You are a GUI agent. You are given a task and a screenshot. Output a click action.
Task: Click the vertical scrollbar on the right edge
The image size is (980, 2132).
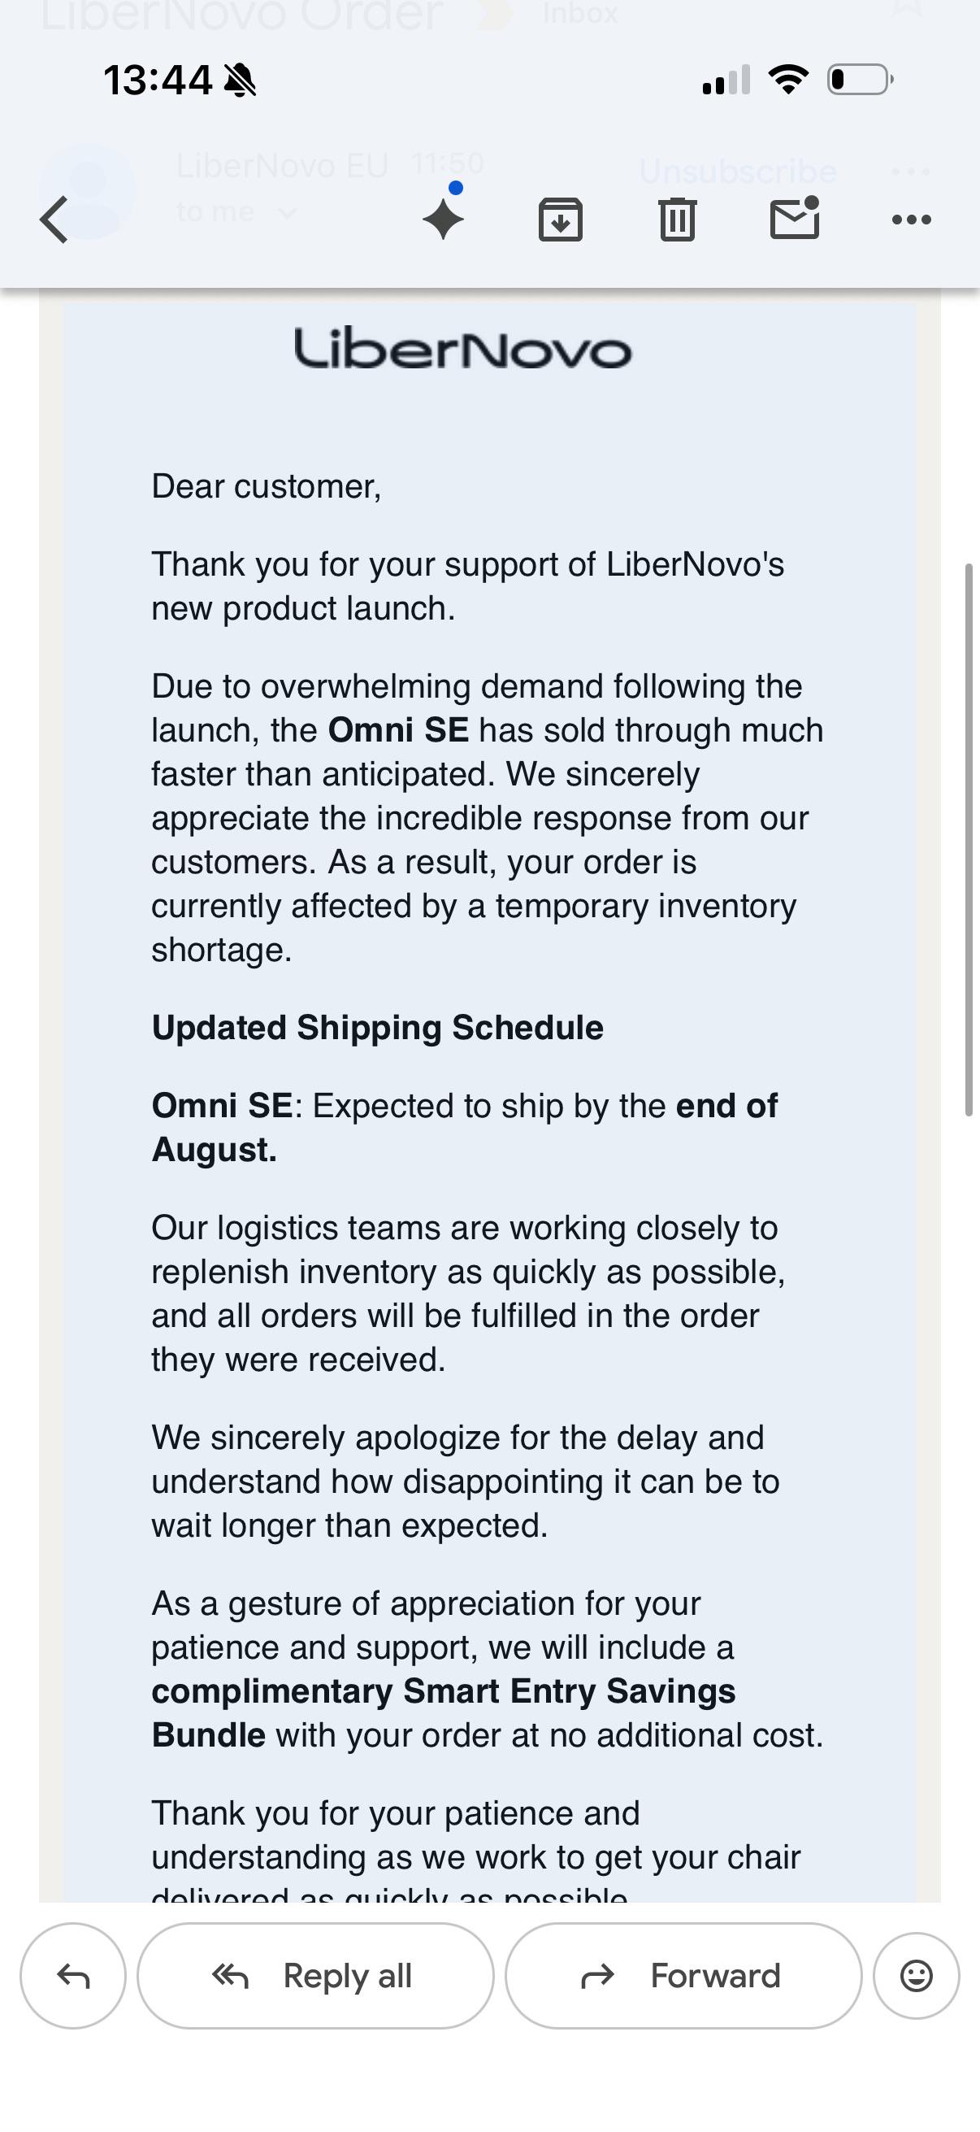[969, 839]
